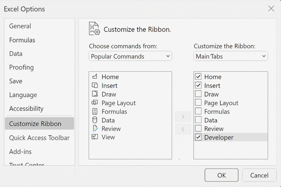Viewport: 281px width, 187px height.
Task: Open the Popular Commands dropdown
Action: tap(130, 56)
